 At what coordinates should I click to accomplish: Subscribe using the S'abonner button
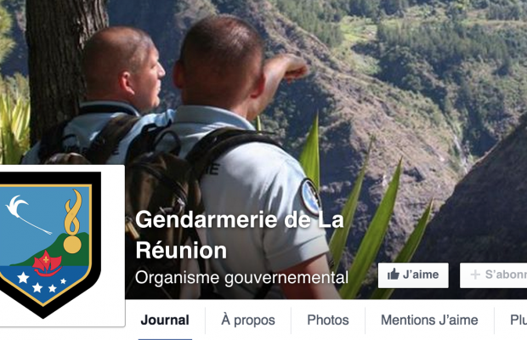493,275
